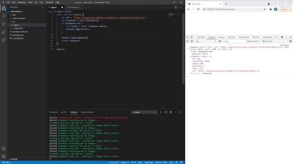
Task: Show the DevTools console sidebar
Action: [x=188, y=41]
